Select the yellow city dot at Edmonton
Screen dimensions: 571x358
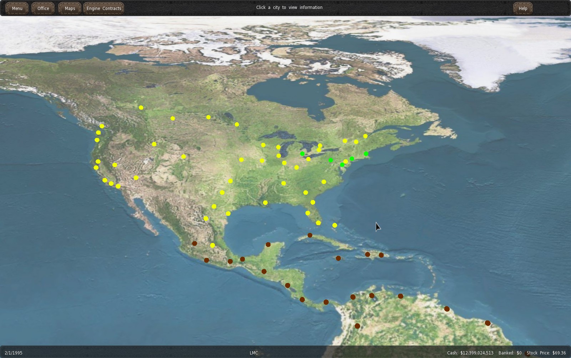click(x=141, y=108)
